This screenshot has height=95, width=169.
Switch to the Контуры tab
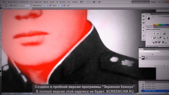pos(153,49)
